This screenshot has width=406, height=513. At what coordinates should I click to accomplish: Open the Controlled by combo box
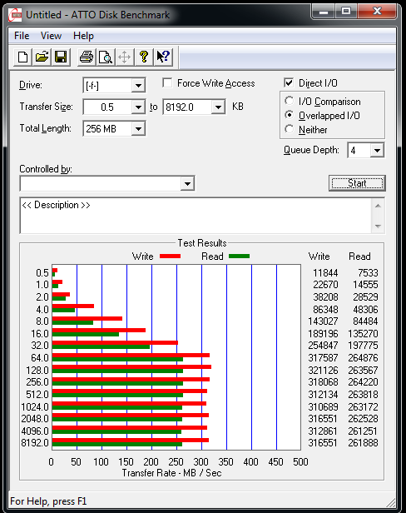pyautogui.click(x=107, y=183)
